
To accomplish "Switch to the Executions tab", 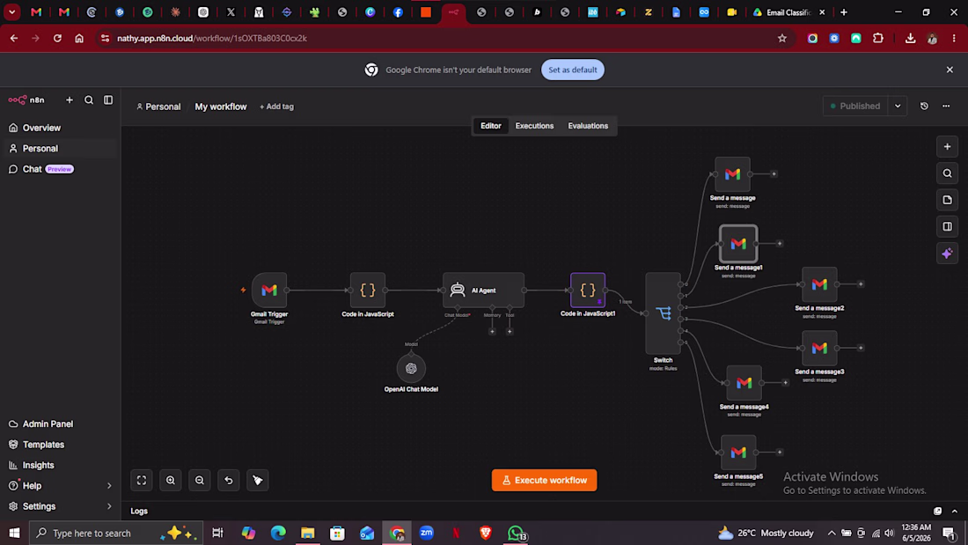I will pyautogui.click(x=535, y=126).
